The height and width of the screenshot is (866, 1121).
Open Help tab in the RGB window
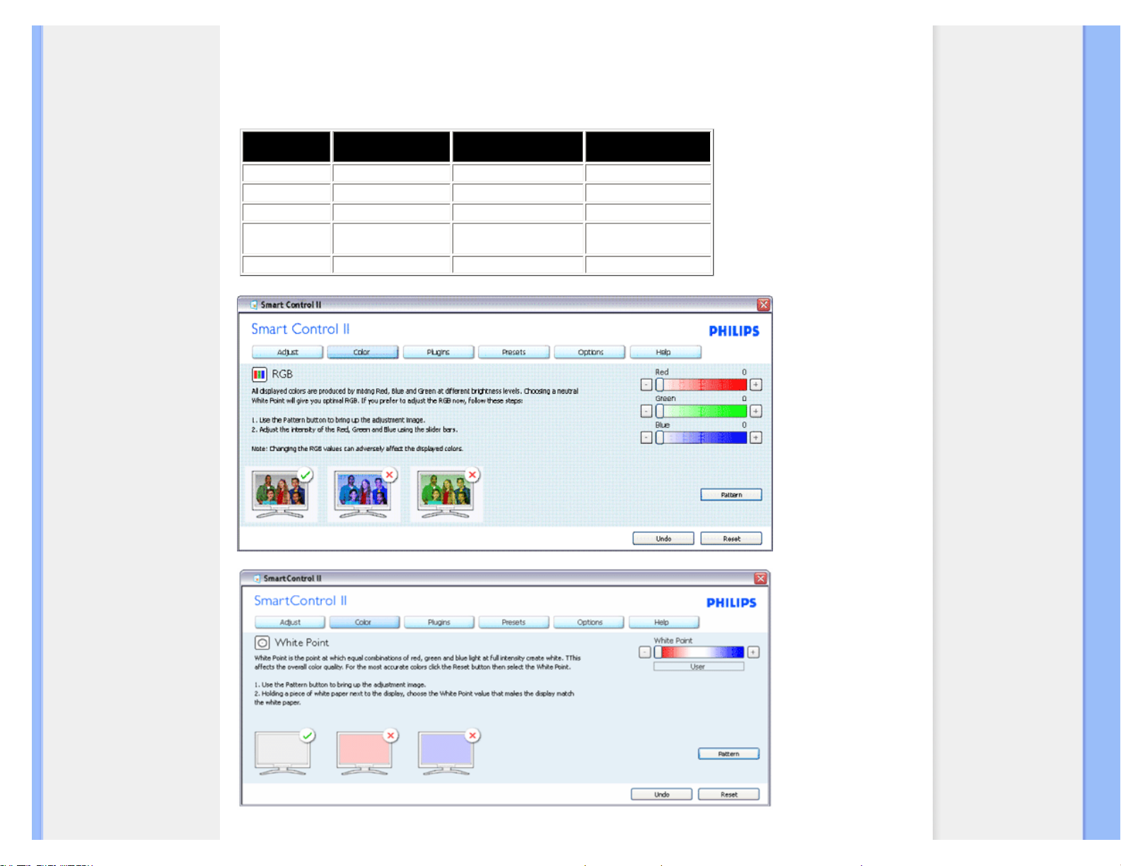[x=664, y=352]
